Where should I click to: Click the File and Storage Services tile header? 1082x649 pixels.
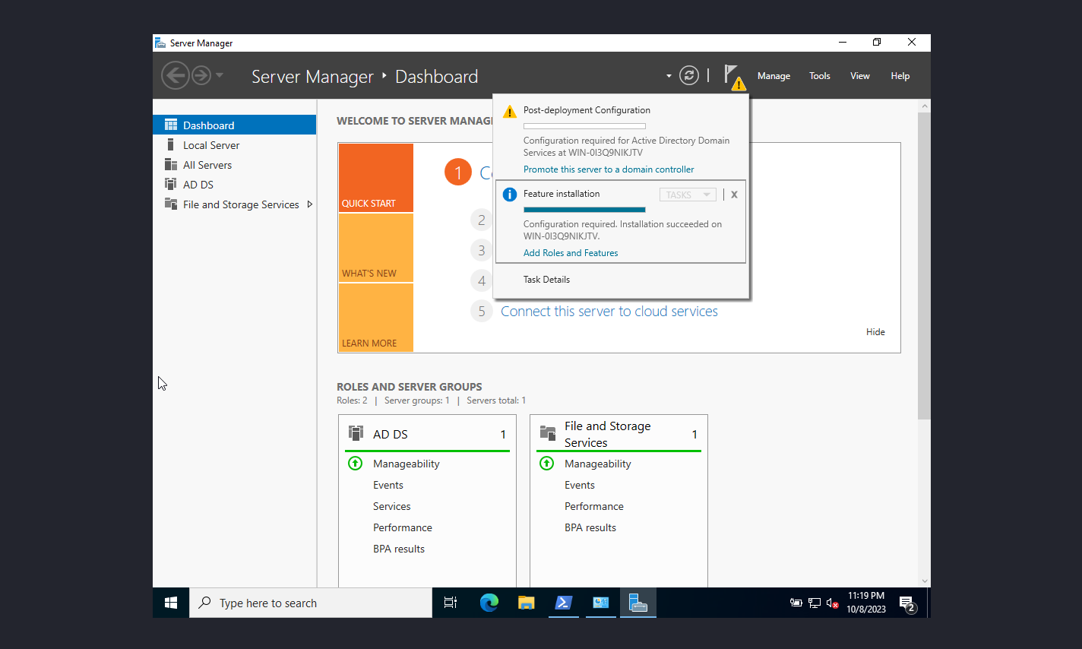coord(619,434)
